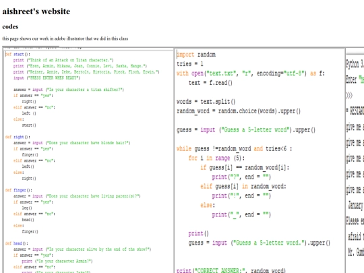Click the "Is your character alive by the end of the show?" line
Screen dimensions: 364x273
(x=82, y=249)
